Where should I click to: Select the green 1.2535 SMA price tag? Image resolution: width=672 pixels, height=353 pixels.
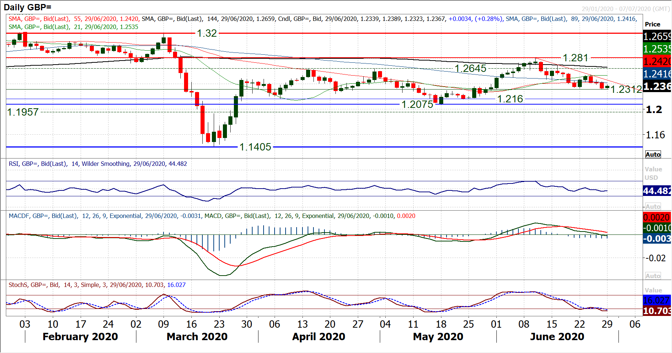tap(657, 49)
